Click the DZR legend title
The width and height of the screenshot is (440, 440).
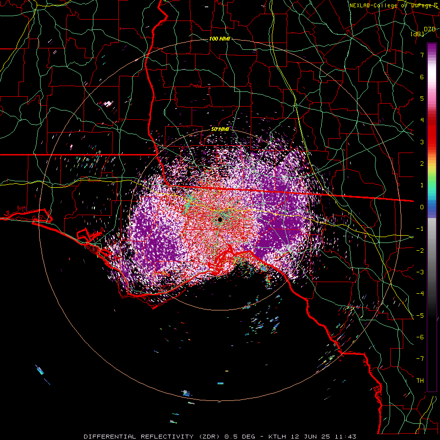coord(430,29)
